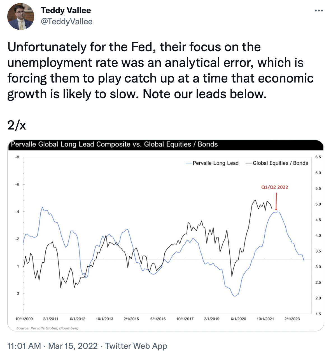Click the chart title bar text

coord(114,144)
